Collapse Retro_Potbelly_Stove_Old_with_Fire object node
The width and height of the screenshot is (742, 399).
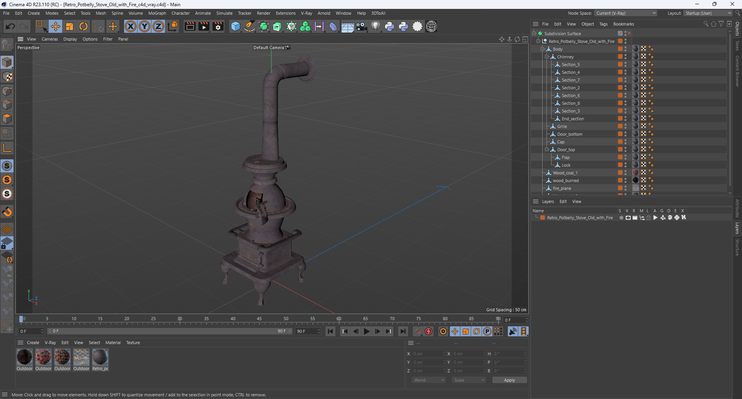coord(538,41)
